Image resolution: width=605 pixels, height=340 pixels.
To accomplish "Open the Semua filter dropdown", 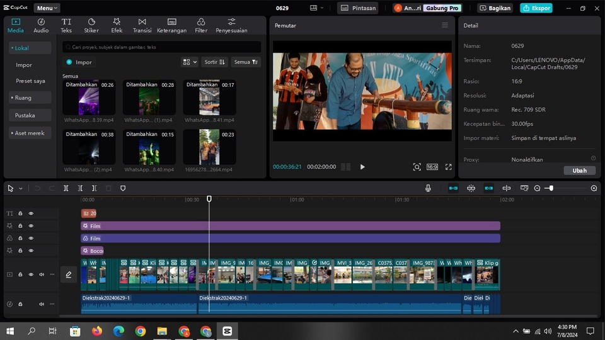I will pos(246,62).
